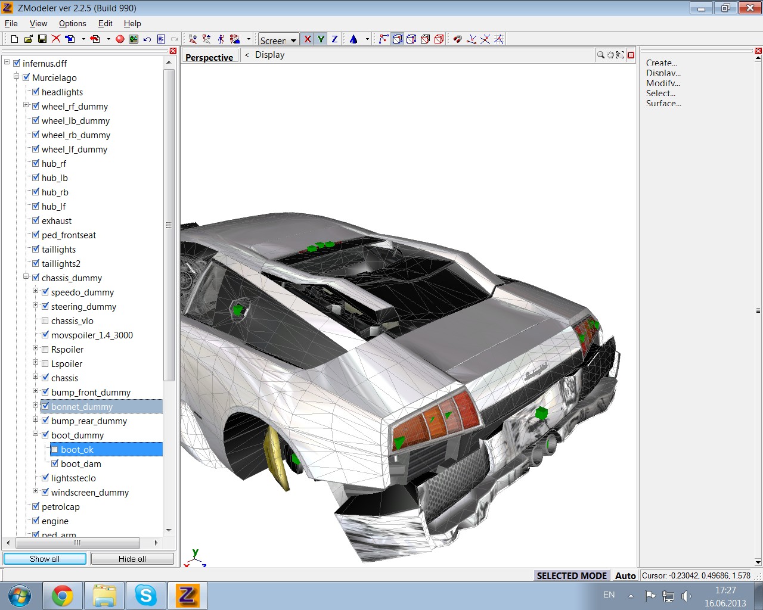Expand the windscreen_dummy node
This screenshot has width=763, height=610.
coord(36,491)
